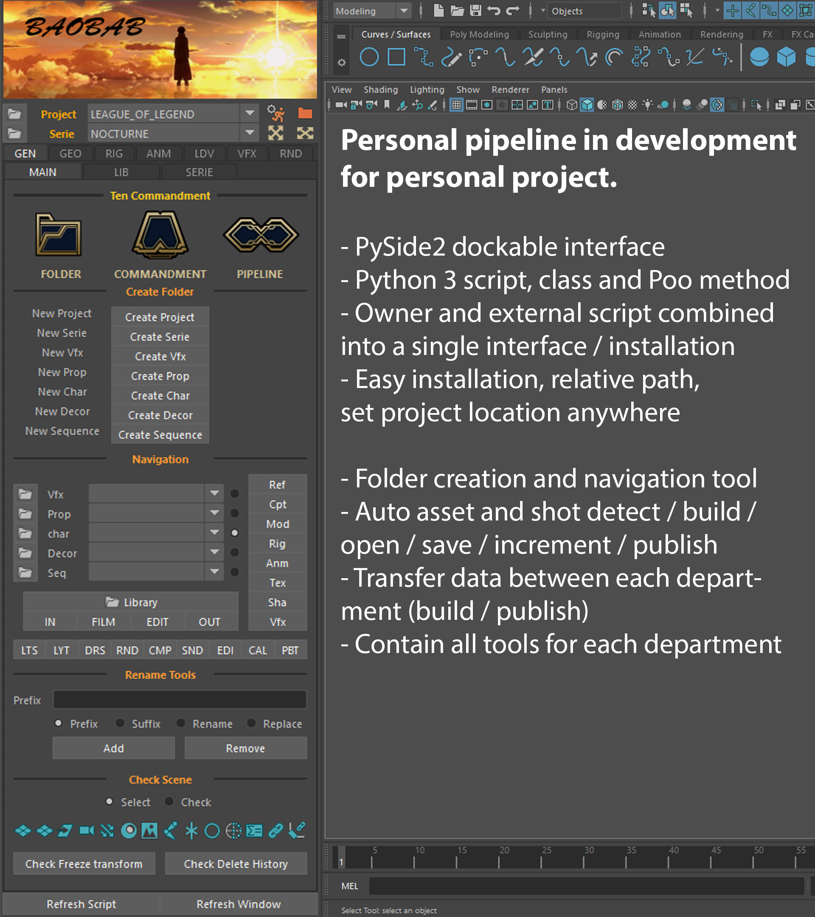Click the NURBS circle shelf icon
815x917 pixels.
tap(369, 57)
